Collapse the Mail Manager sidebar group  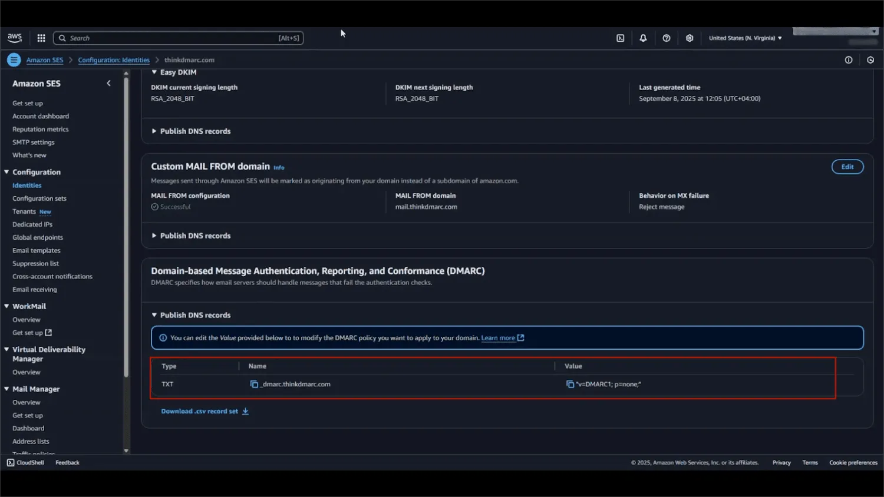pyautogui.click(x=6, y=389)
